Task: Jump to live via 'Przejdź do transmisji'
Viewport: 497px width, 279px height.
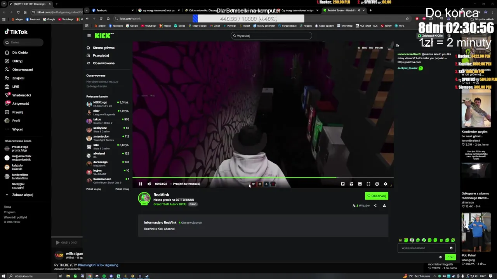Action: [186, 184]
